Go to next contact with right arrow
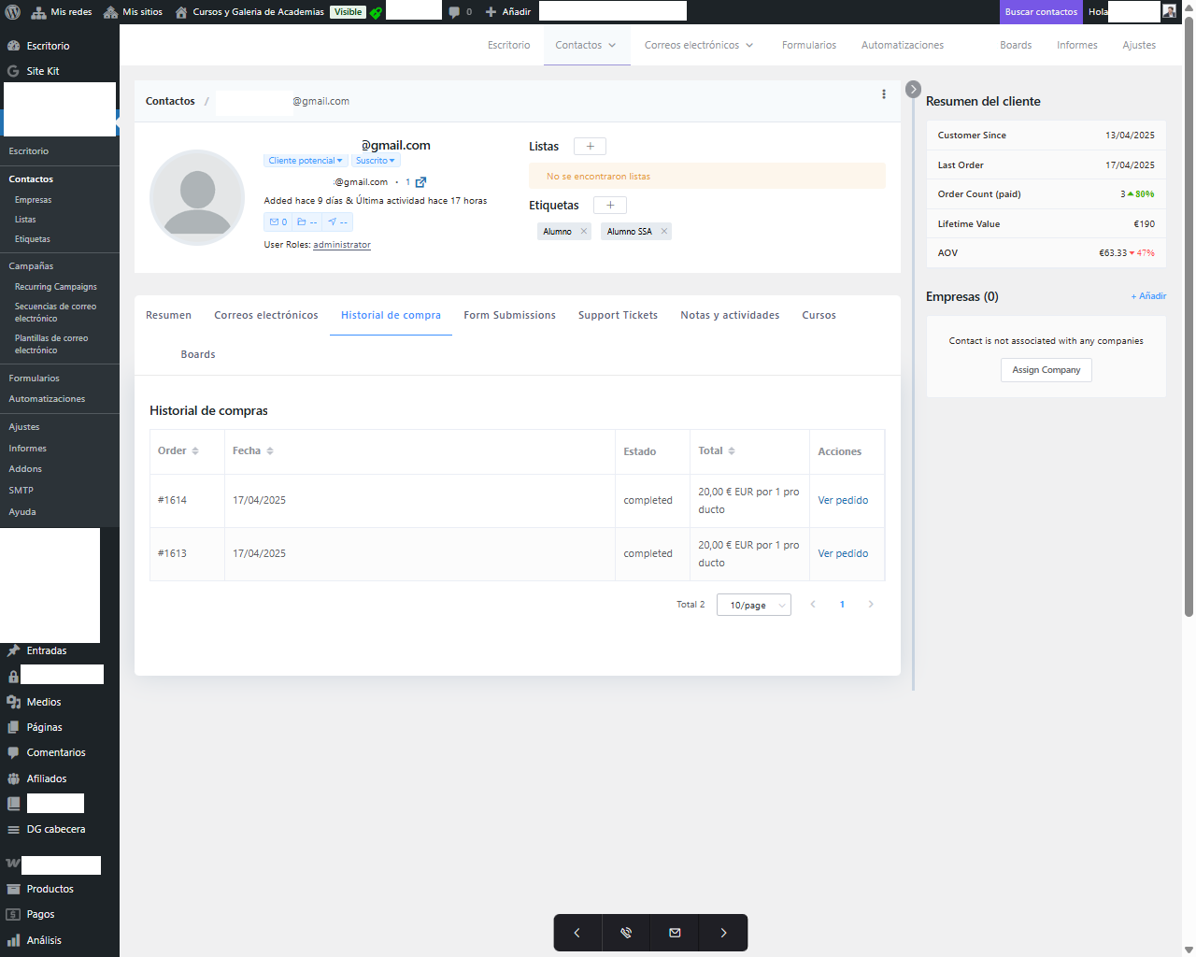1196x957 pixels. click(x=723, y=933)
